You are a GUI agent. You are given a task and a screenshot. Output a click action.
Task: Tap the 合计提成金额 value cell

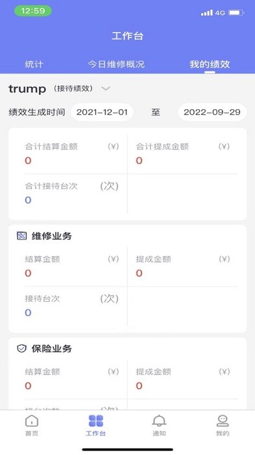[x=183, y=154]
